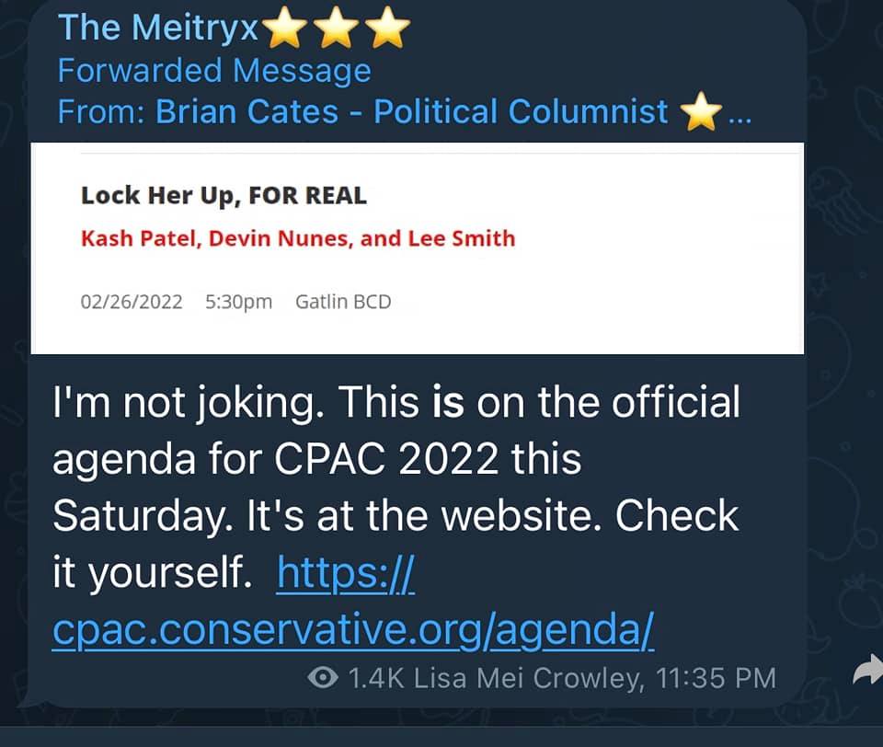The image size is (883, 747).
Task: Click the middle star after The Meitryx
Action: (336, 29)
